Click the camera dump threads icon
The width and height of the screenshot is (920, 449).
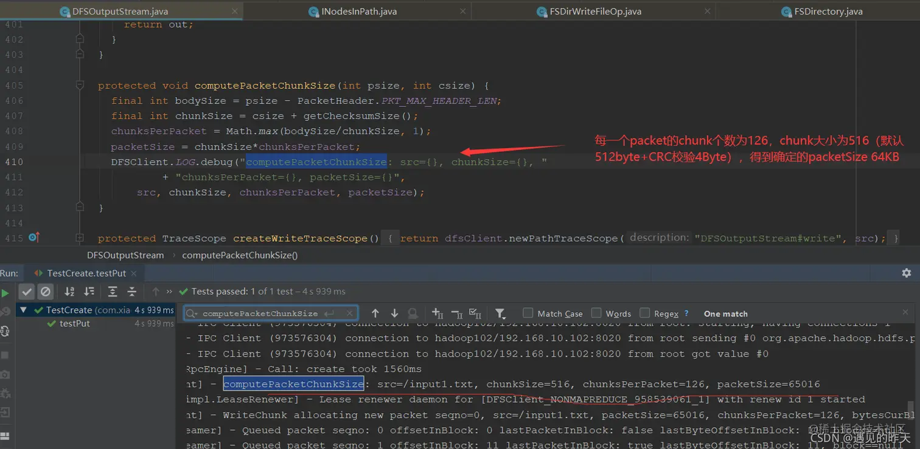coord(5,374)
